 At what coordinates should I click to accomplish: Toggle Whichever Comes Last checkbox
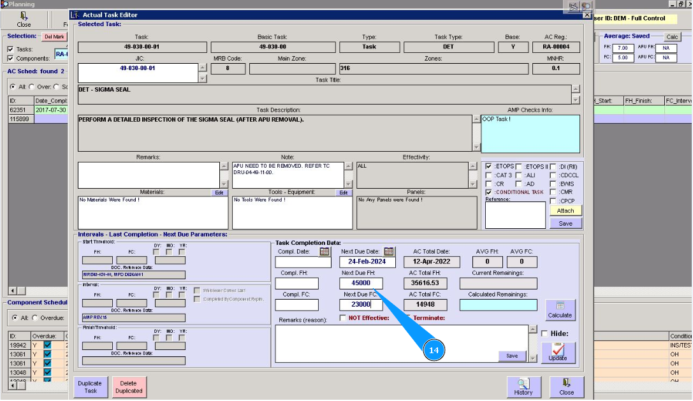[196, 291]
